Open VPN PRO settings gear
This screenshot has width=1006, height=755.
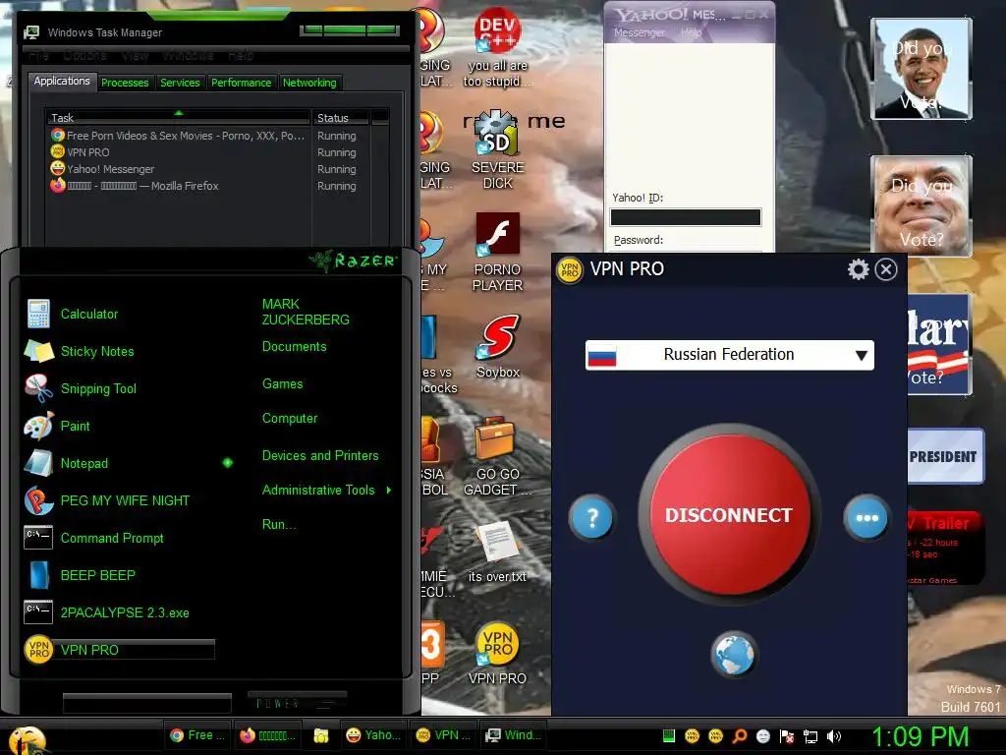(858, 269)
